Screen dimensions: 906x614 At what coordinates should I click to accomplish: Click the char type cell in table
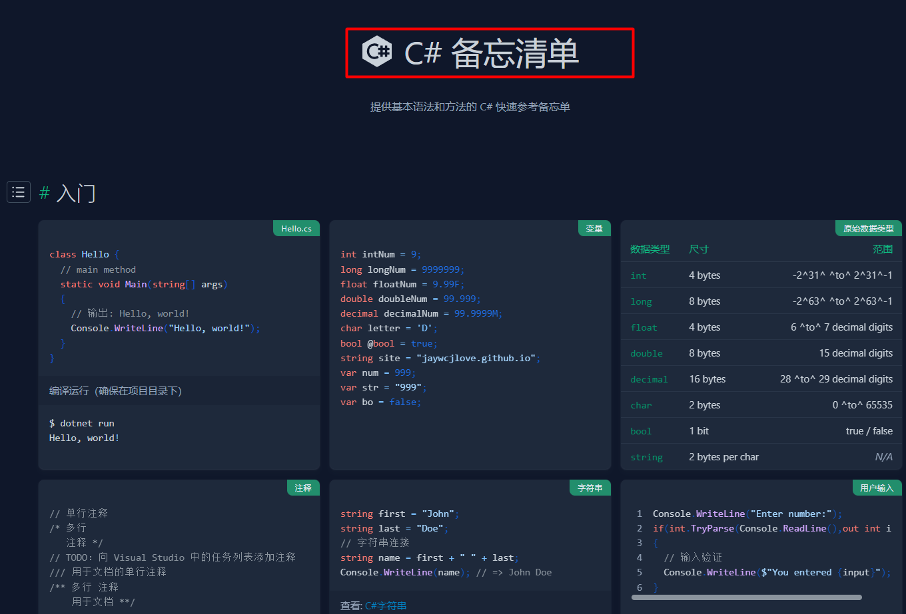[x=641, y=405]
